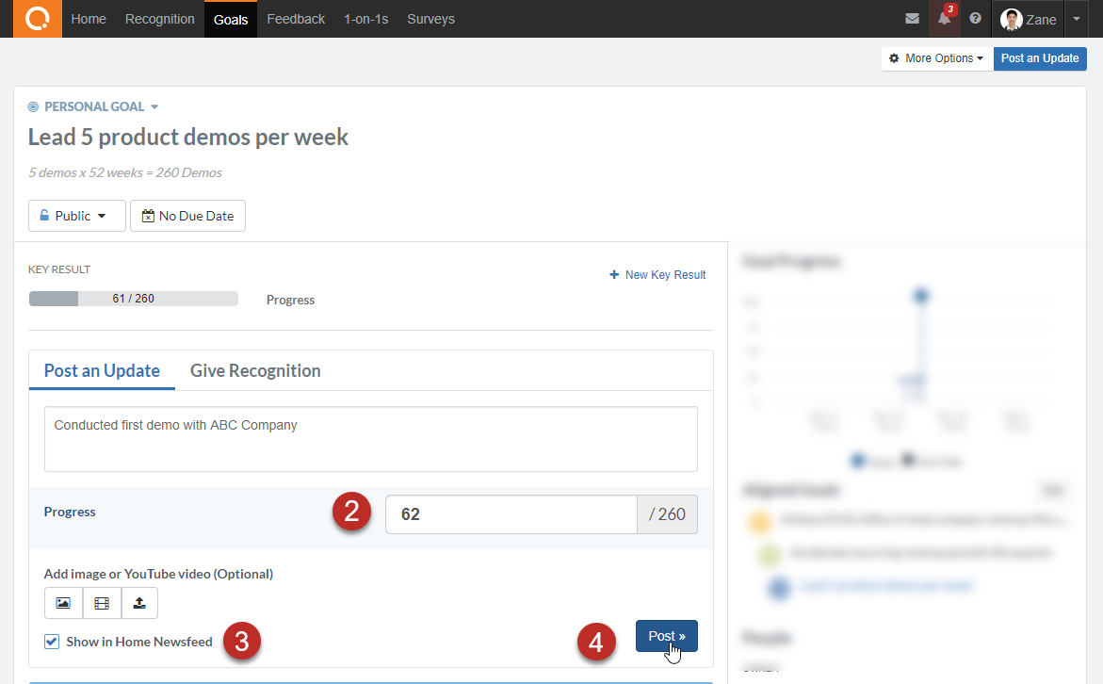
Task: Toggle Show in Home Newsfeed checkbox
Action: (52, 643)
